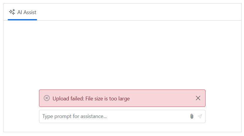Viewport: 244px width, 136px height.
Task: Click the "File size is too large" text
Action: coord(108,99)
